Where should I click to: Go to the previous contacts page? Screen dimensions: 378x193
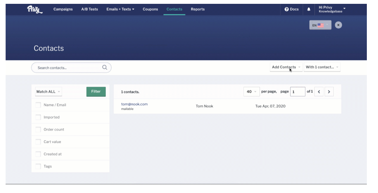coord(319,91)
